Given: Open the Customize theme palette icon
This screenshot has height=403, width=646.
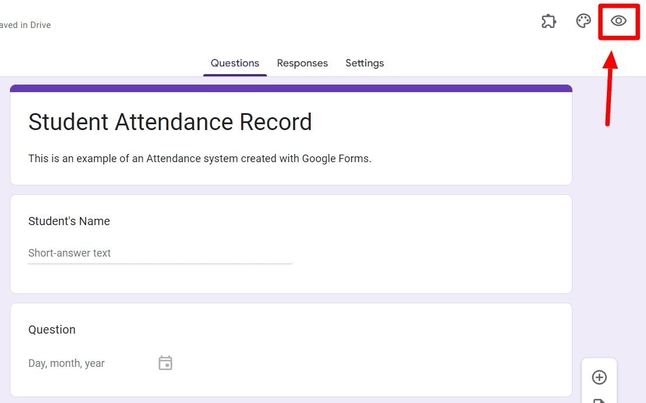Looking at the screenshot, I should point(584,20).
